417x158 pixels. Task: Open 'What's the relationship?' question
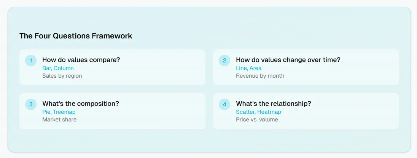pyautogui.click(x=274, y=104)
